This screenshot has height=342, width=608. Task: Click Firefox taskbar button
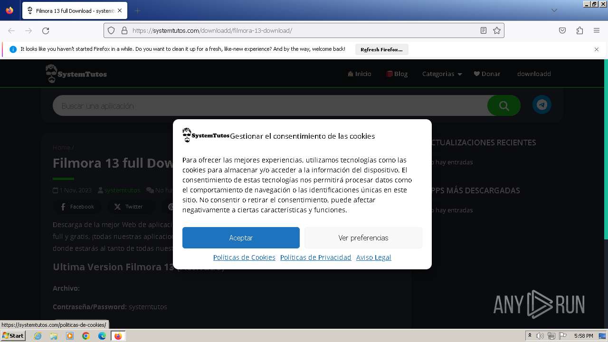[x=118, y=336]
